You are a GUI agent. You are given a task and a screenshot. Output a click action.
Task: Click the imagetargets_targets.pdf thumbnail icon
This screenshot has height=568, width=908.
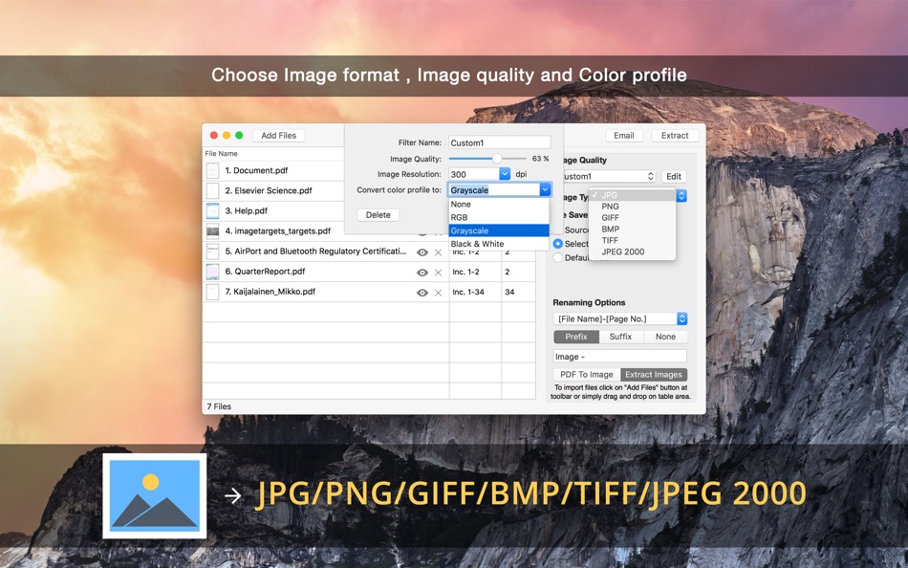(x=212, y=231)
